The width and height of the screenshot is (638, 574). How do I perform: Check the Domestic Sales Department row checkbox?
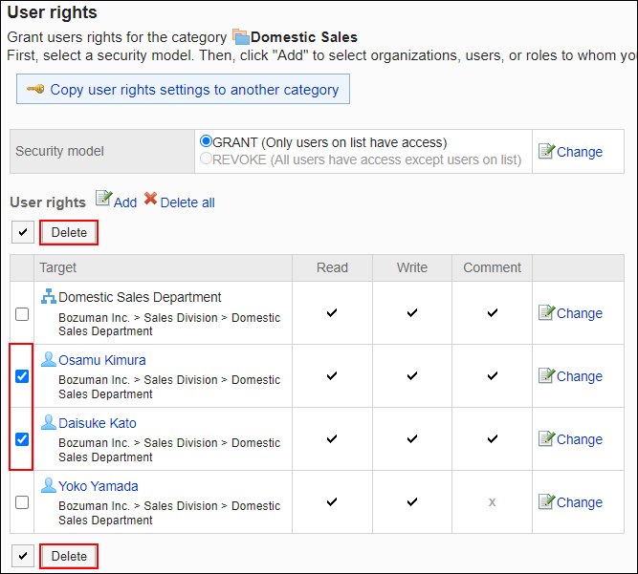[x=22, y=314]
